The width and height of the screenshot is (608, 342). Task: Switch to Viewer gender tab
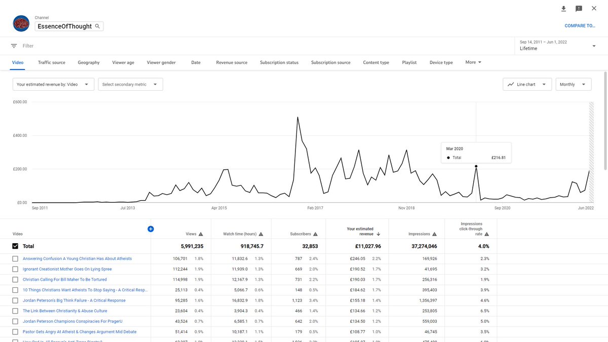(x=161, y=62)
